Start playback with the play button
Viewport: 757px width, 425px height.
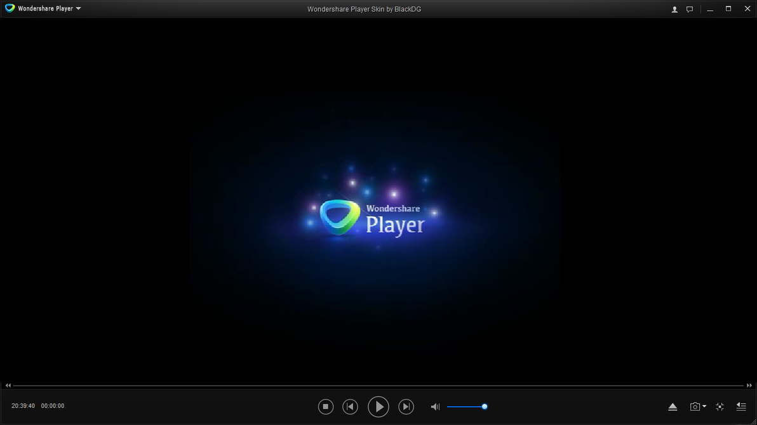(x=378, y=407)
